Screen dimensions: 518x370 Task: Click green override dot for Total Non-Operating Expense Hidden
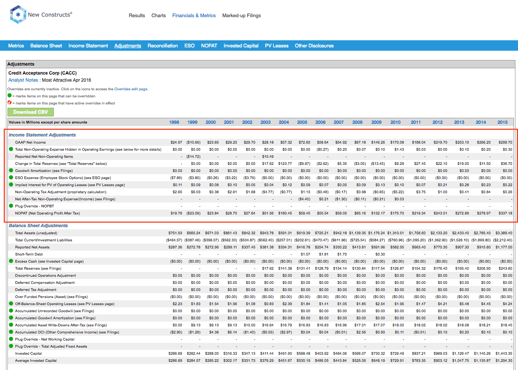point(11,149)
